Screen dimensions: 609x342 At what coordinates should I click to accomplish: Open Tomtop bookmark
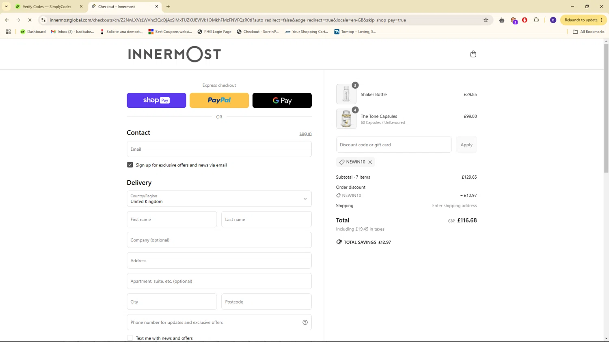pos(355,32)
